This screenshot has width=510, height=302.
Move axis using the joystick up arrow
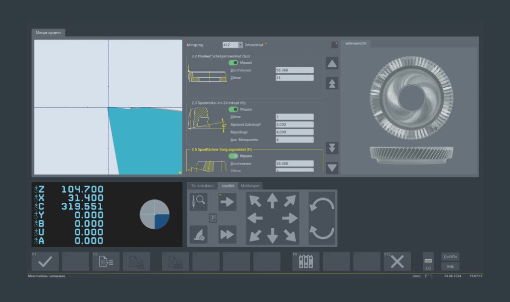[272, 201]
